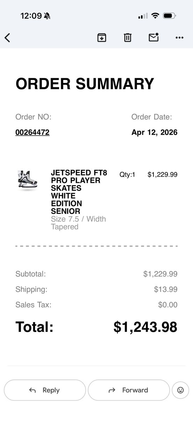Tap the total amount $1,243.98

click(x=145, y=327)
